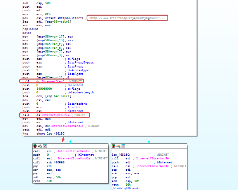Select the 'test edi, edi' instruction

coord(37,129)
